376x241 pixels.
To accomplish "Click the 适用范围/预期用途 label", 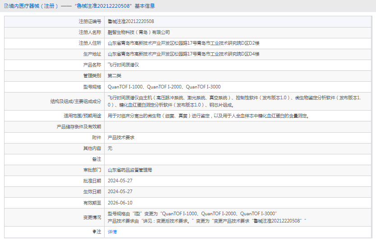I will [x=82, y=116].
